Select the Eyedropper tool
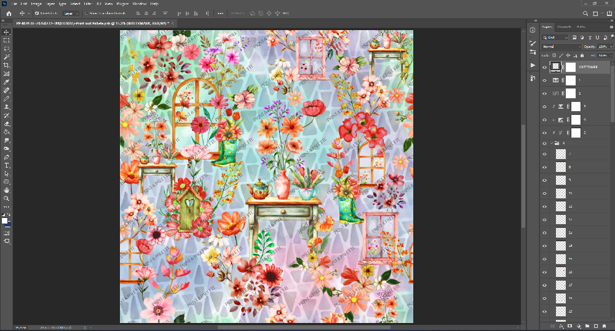615x331 pixels. coord(7,82)
